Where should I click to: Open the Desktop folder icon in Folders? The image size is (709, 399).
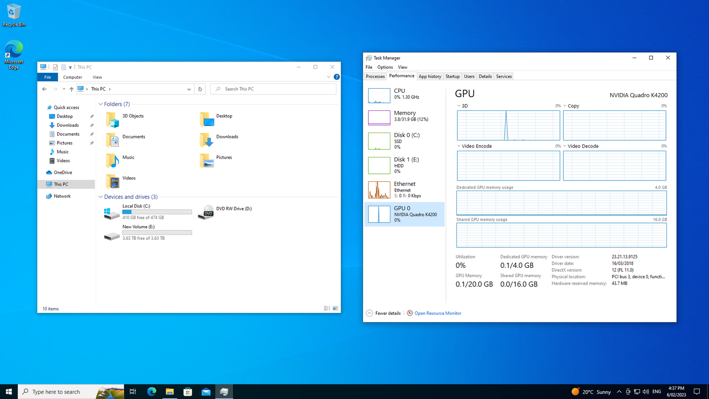pyautogui.click(x=206, y=119)
